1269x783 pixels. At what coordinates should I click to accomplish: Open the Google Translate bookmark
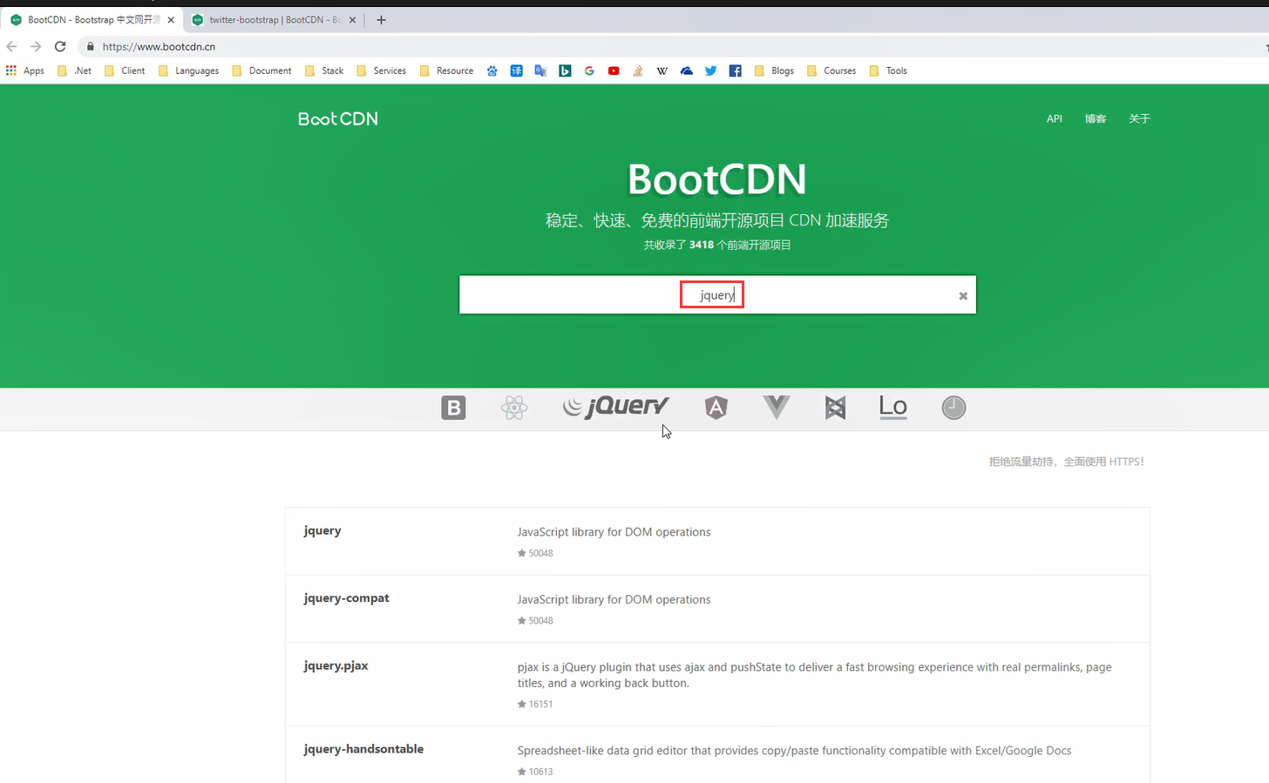(x=540, y=71)
